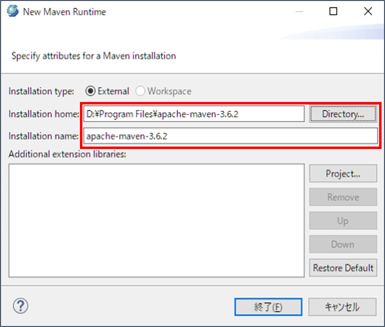This screenshot has height=327, width=385.
Task: Click the Remove button
Action: click(343, 197)
